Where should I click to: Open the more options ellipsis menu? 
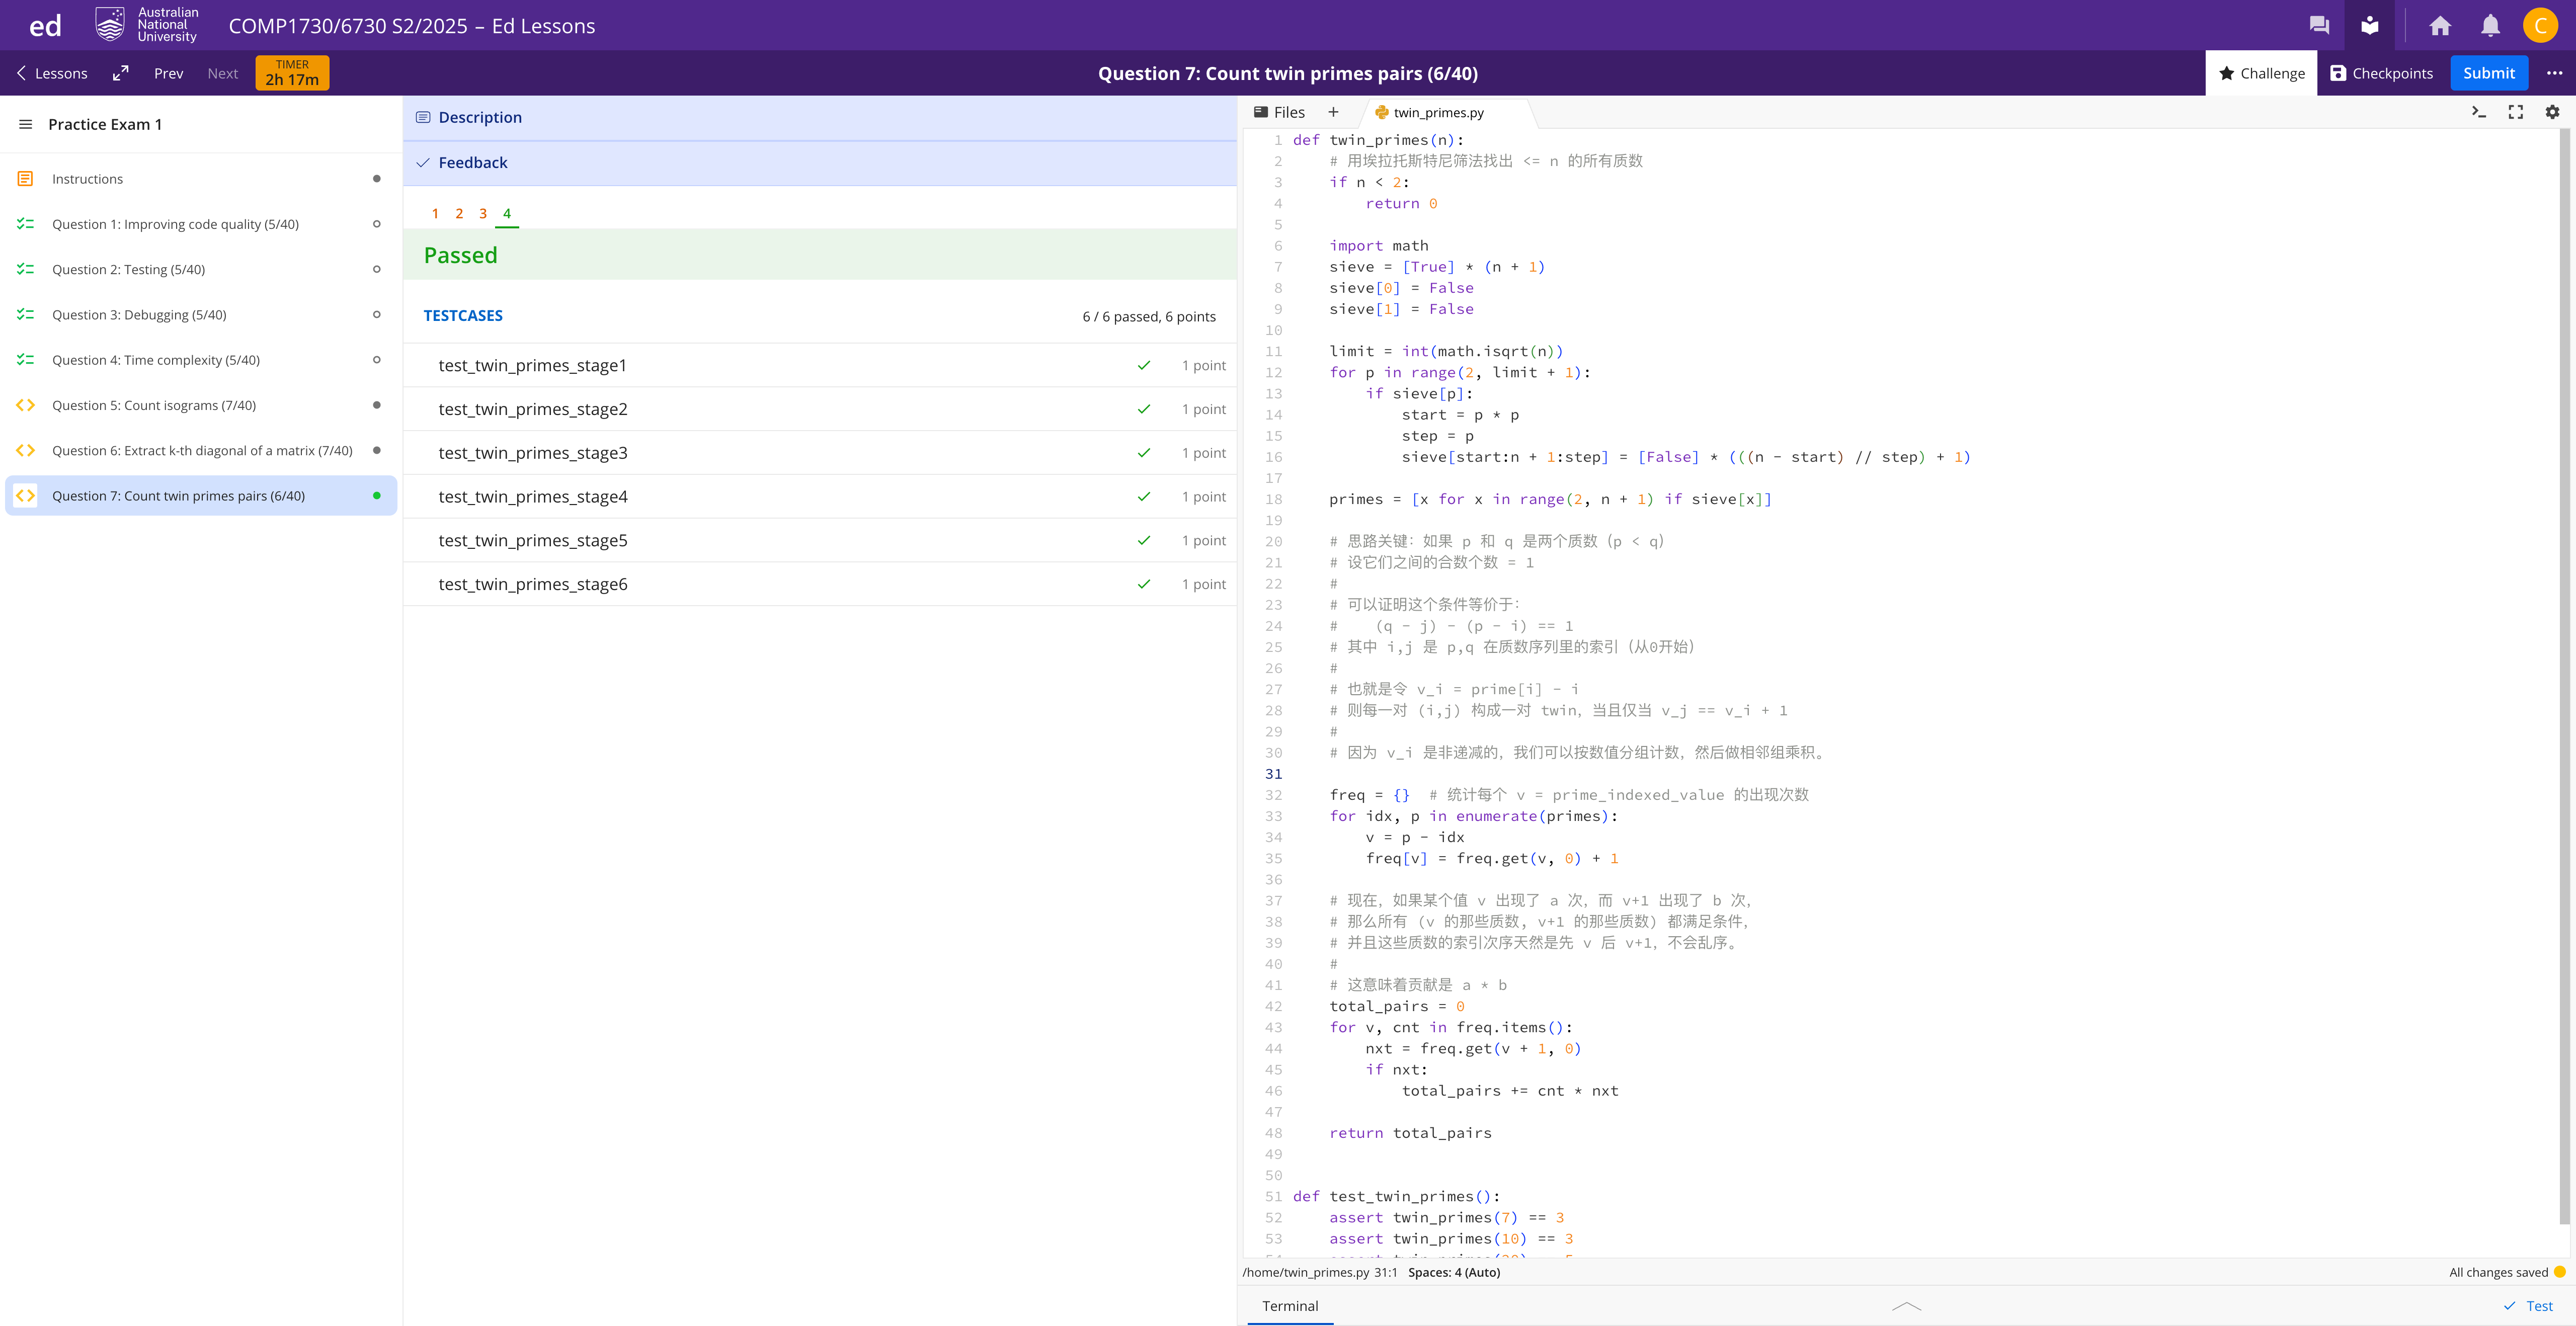coord(2554,73)
